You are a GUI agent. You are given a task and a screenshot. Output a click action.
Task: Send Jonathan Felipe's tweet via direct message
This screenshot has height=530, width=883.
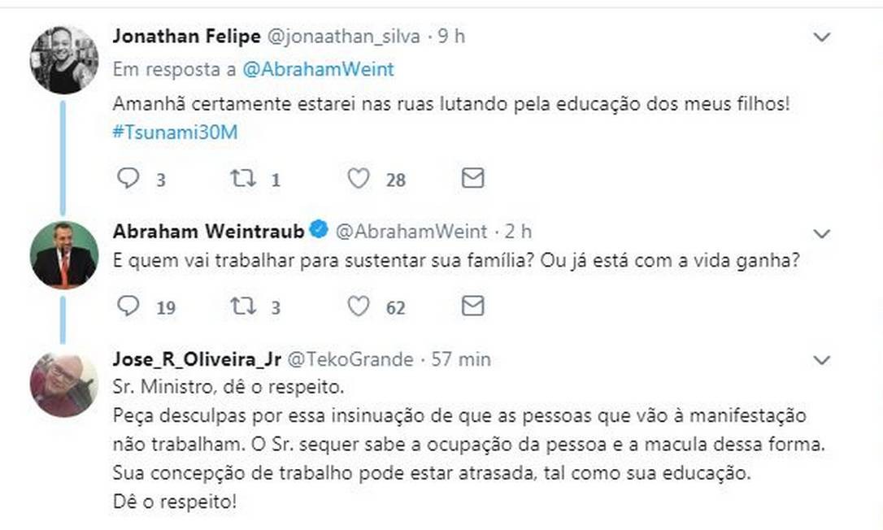pos(472,178)
